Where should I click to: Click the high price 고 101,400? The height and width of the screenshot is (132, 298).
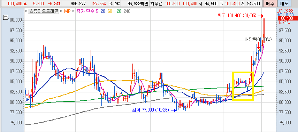pos(229,3)
